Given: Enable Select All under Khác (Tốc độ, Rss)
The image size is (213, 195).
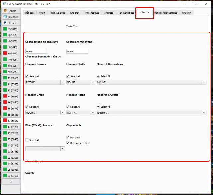Looking at the screenshot, I should click(27, 140).
